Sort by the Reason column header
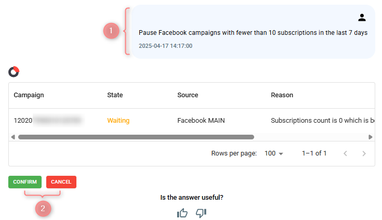This screenshot has width=382, height=220. tap(282, 95)
